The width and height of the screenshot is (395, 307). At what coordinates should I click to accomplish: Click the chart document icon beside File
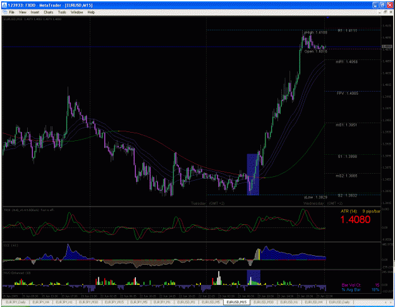pos(5,12)
